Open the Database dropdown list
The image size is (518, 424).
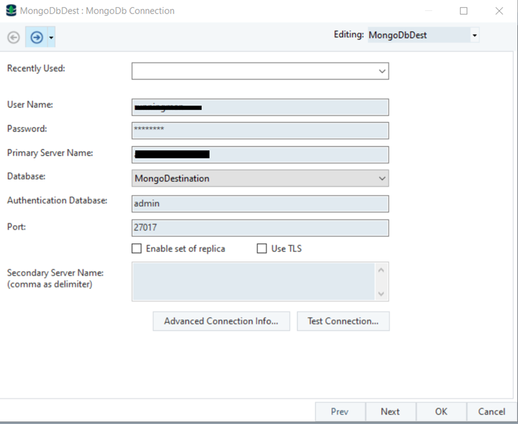tap(381, 179)
